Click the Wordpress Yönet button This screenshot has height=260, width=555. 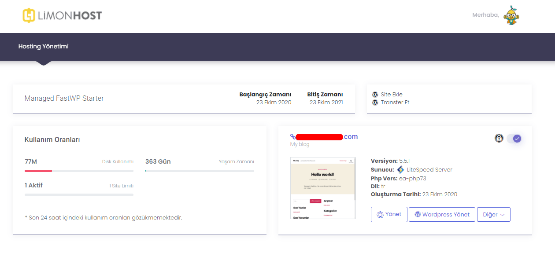pyautogui.click(x=442, y=214)
